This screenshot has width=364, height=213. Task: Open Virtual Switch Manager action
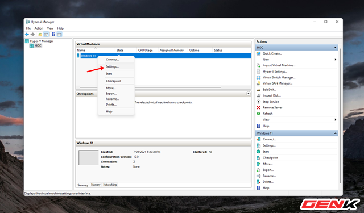(279, 77)
